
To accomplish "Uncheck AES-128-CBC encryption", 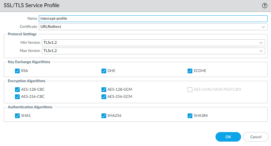I will click(17, 90).
